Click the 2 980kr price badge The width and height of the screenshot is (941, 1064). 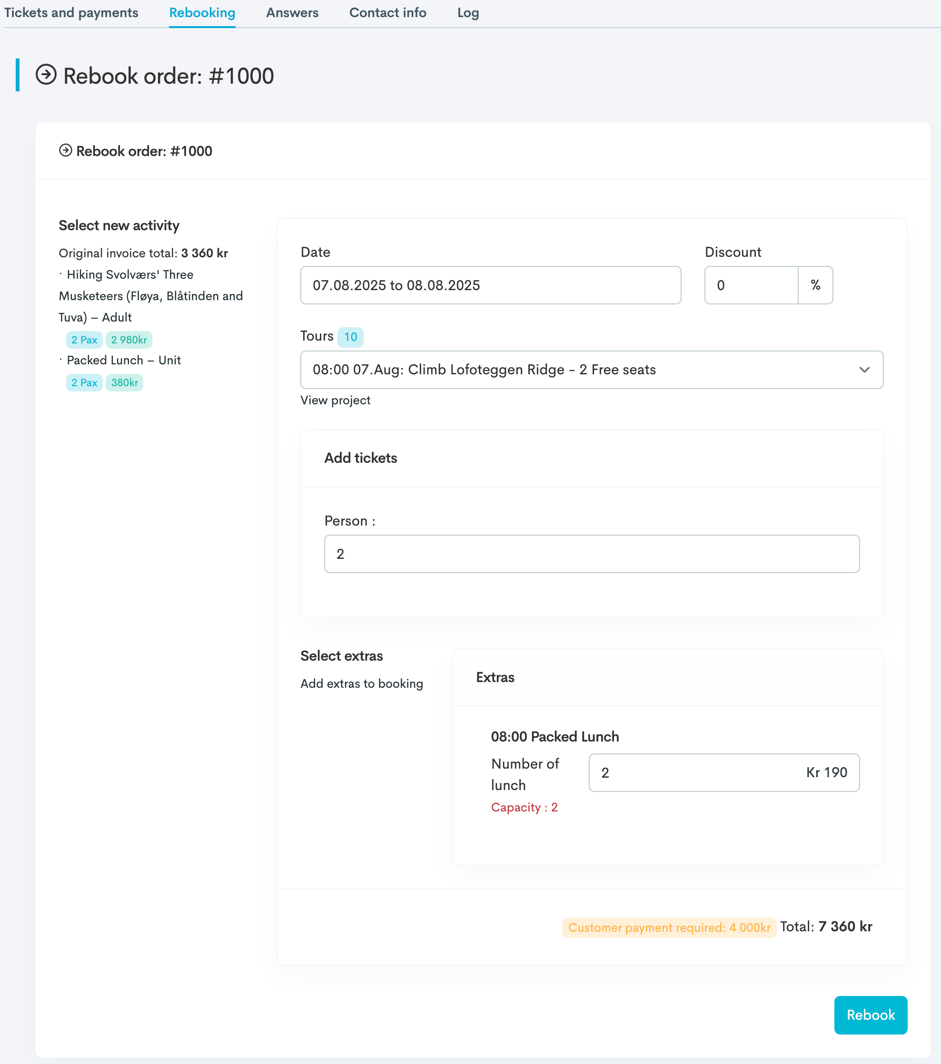pos(128,340)
